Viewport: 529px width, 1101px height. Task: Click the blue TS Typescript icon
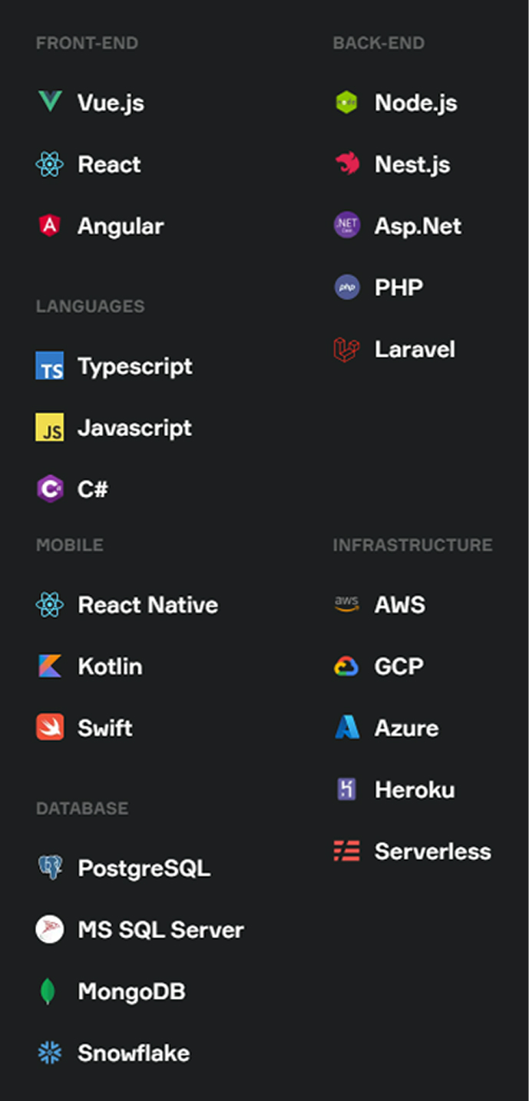(x=50, y=365)
